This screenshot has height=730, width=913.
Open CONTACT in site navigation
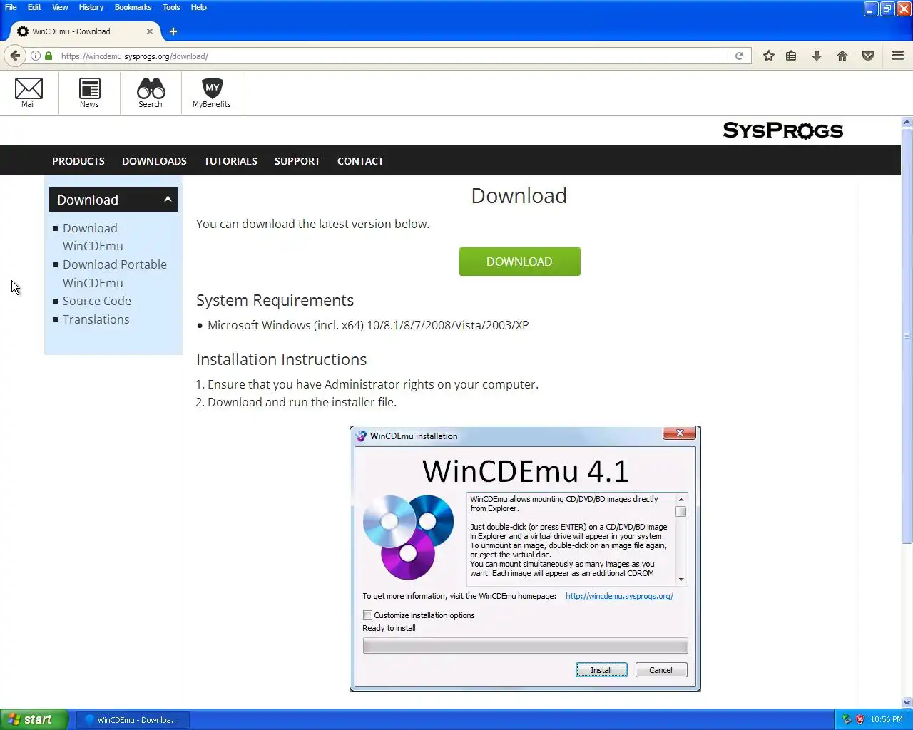[360, 161]
